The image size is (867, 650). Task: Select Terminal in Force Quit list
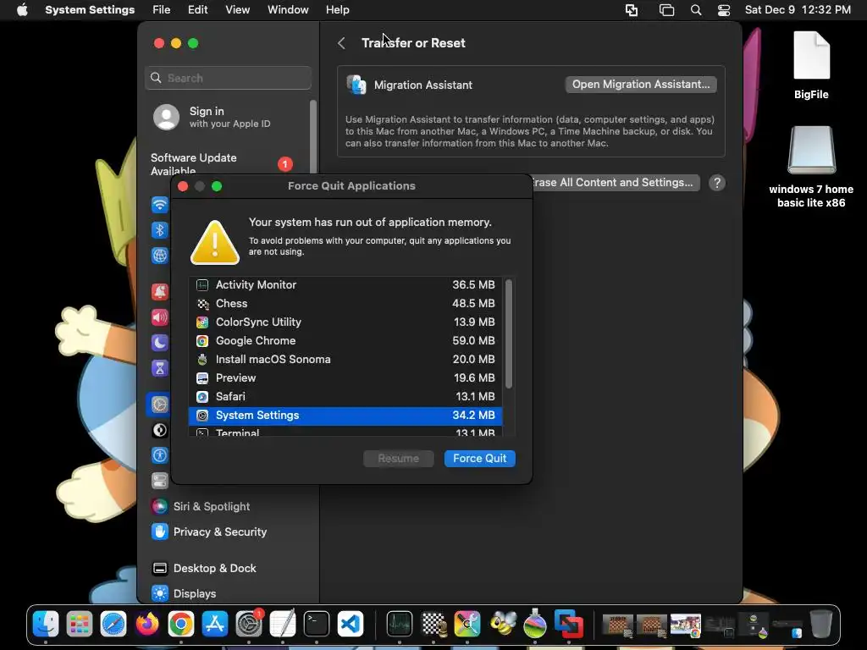click(x=345, y=431)
